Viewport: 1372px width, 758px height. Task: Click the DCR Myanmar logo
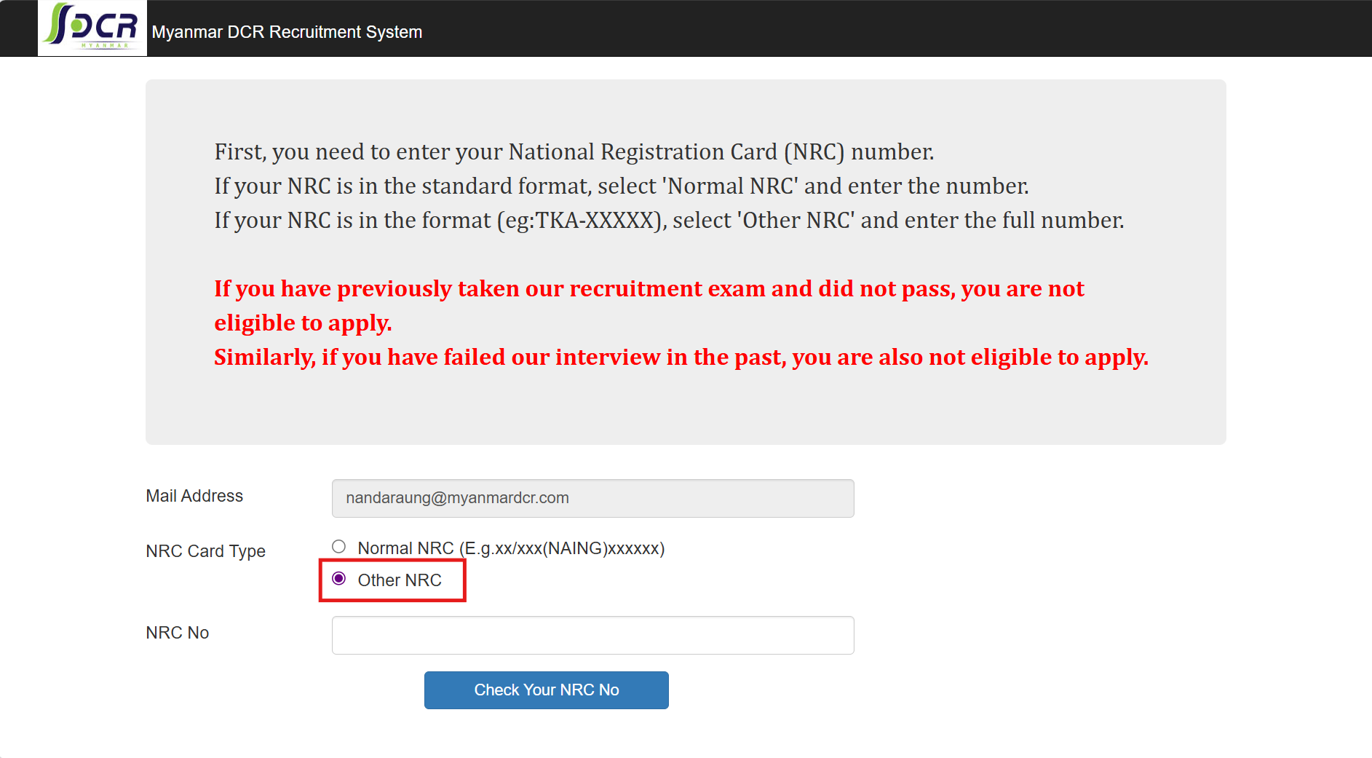[x=92, y=28]
